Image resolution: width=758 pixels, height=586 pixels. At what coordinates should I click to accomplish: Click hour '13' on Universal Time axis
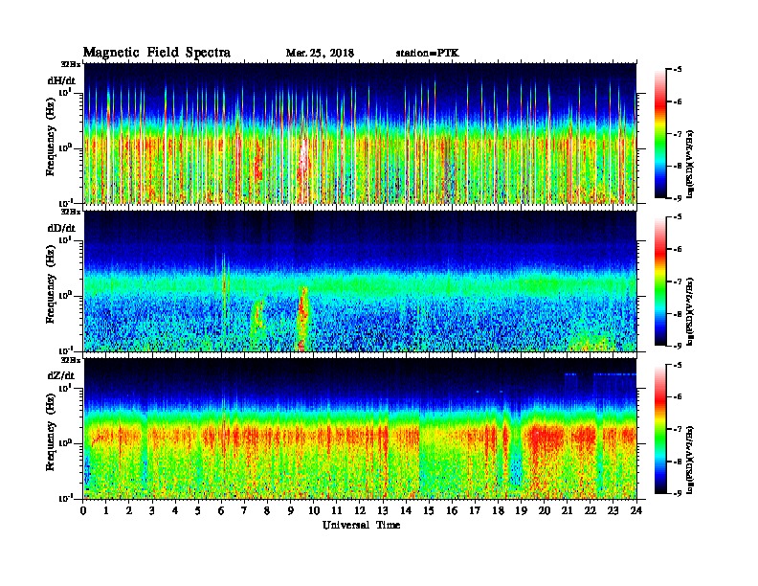tap(383, 511)
